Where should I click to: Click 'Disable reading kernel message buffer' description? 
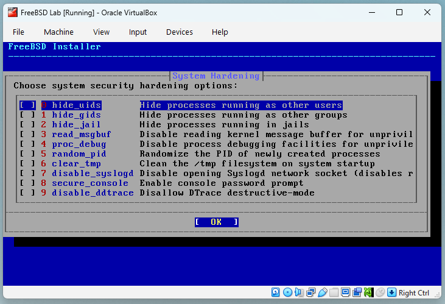[276, 135]
